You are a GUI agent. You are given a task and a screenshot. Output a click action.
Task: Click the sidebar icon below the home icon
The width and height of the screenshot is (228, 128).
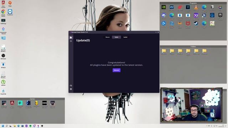[71, 41]
